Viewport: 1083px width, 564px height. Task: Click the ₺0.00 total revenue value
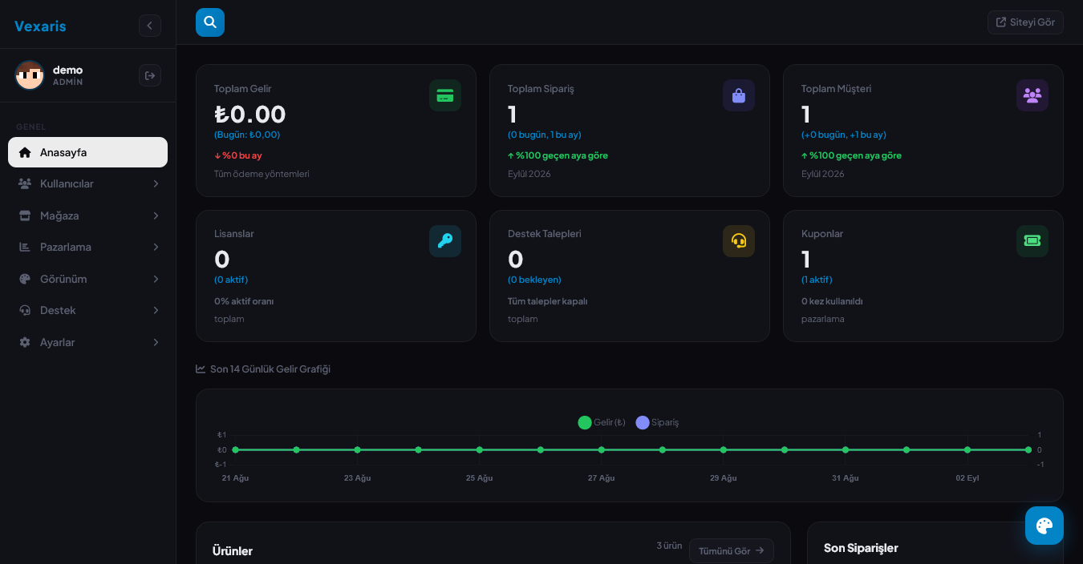(x=250, y=114)
